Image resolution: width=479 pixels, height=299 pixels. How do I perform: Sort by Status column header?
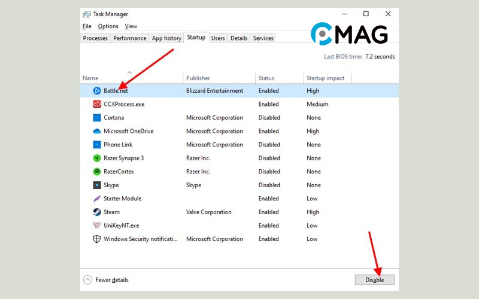(266, 78)
